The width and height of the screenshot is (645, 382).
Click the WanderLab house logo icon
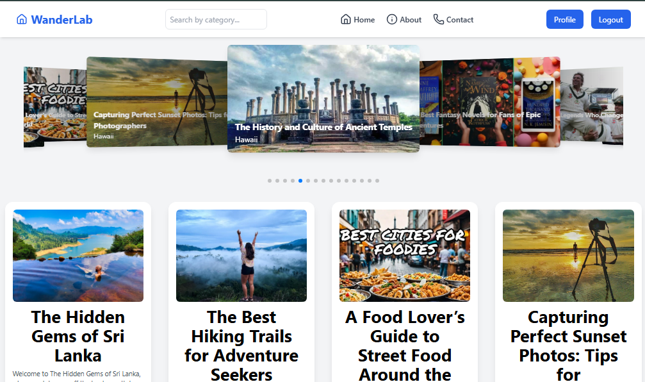(x=21, y=19)
